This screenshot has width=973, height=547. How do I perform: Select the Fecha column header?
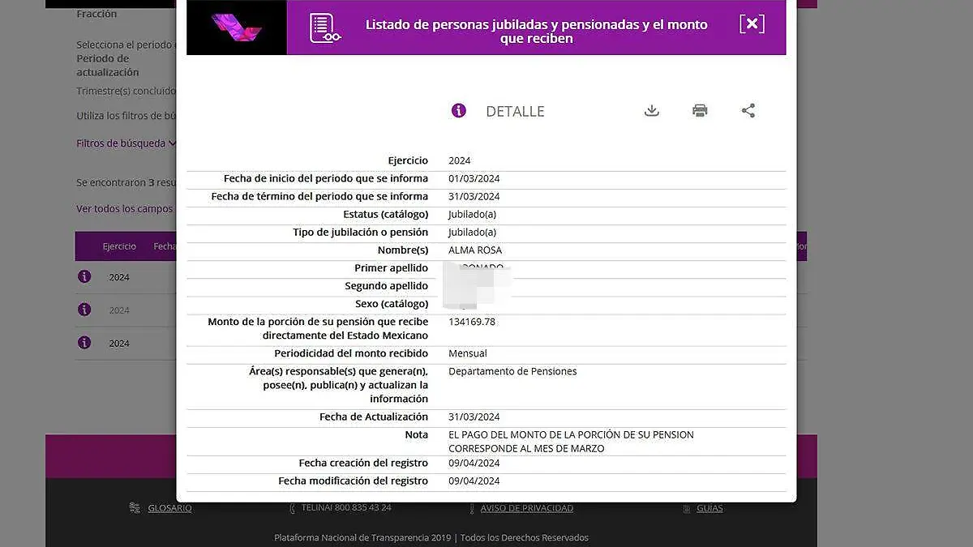(x=166, y=246)
